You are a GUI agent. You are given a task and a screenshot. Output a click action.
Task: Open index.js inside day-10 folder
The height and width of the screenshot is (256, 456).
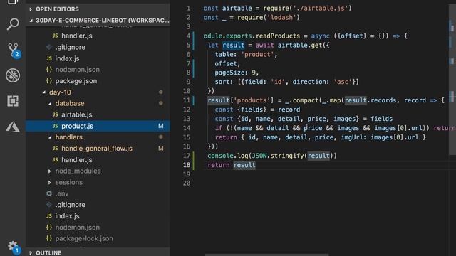coord(67,216)
